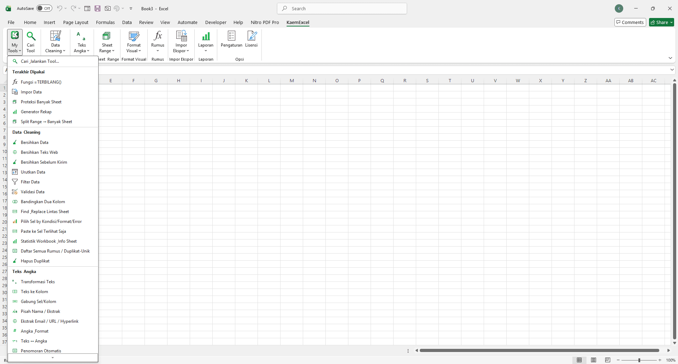Open the File tab
The image size is (678, 364).
(11, 22)
